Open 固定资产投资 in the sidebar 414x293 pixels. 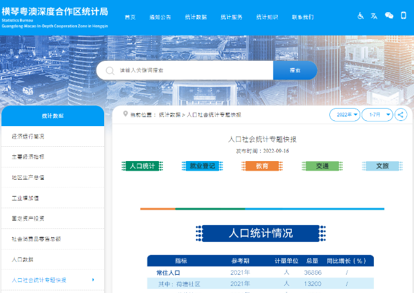53,219
